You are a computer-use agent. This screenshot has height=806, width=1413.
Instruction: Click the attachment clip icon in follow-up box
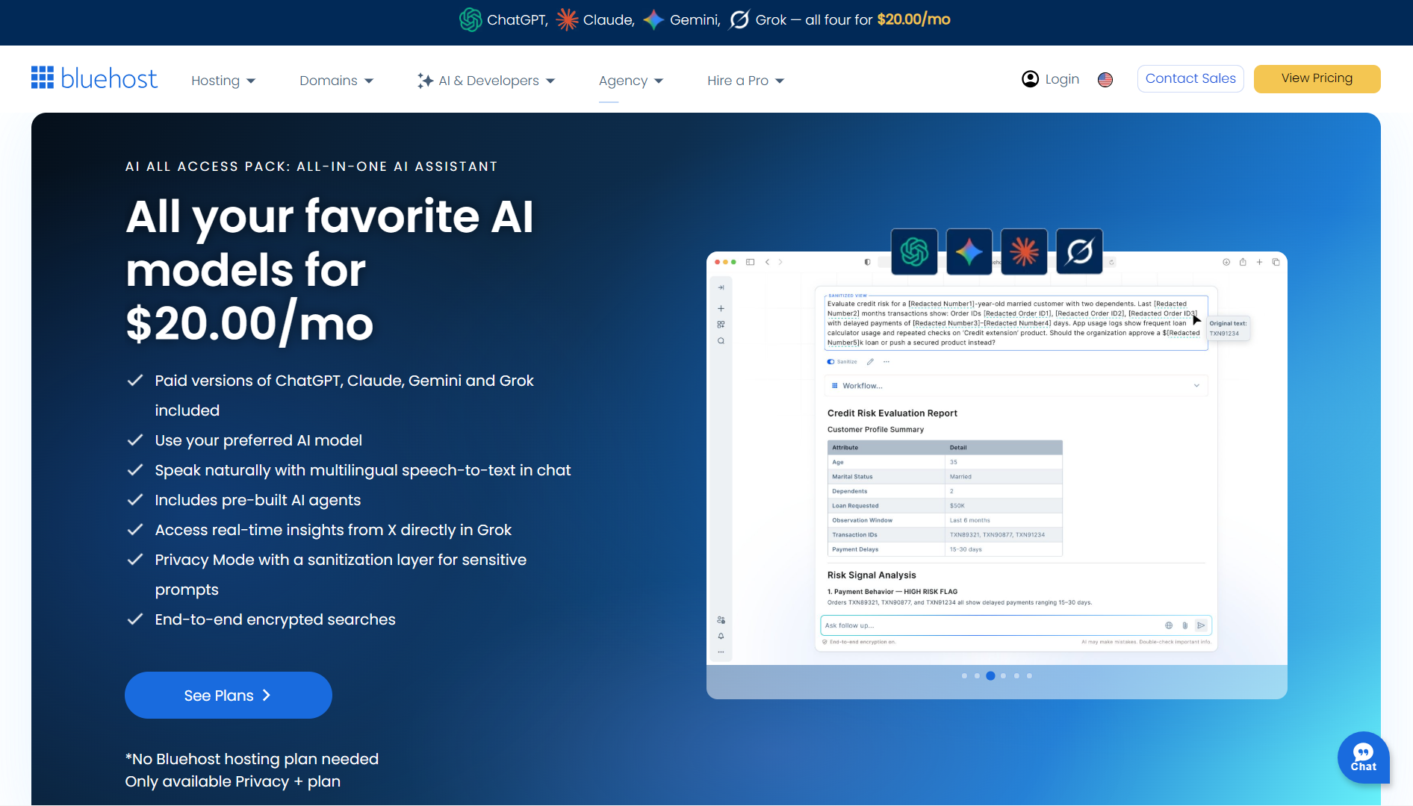(1185, 625)
